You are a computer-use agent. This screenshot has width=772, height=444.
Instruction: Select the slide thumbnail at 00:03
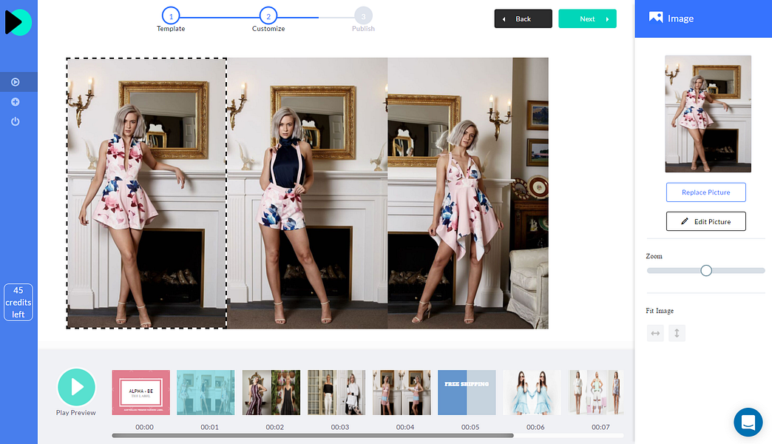point(336,392)
